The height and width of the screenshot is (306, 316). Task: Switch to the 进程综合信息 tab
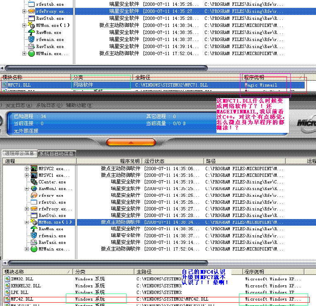pyautogui.click(x=20, y=154)
